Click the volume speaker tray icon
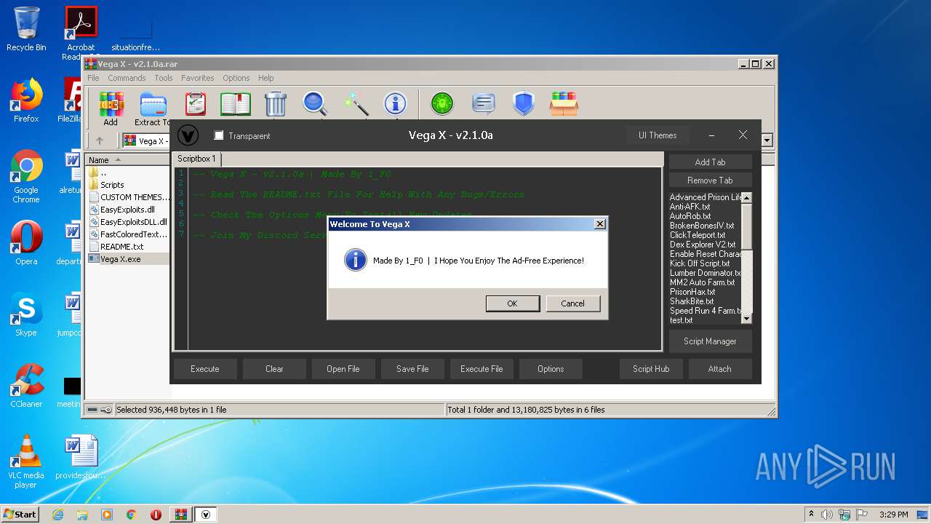This screenshot has height=524, width=931. point(826,515)
